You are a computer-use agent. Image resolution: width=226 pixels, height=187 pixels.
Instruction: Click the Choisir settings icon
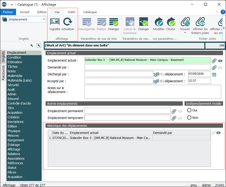click(x=171, y=22)
